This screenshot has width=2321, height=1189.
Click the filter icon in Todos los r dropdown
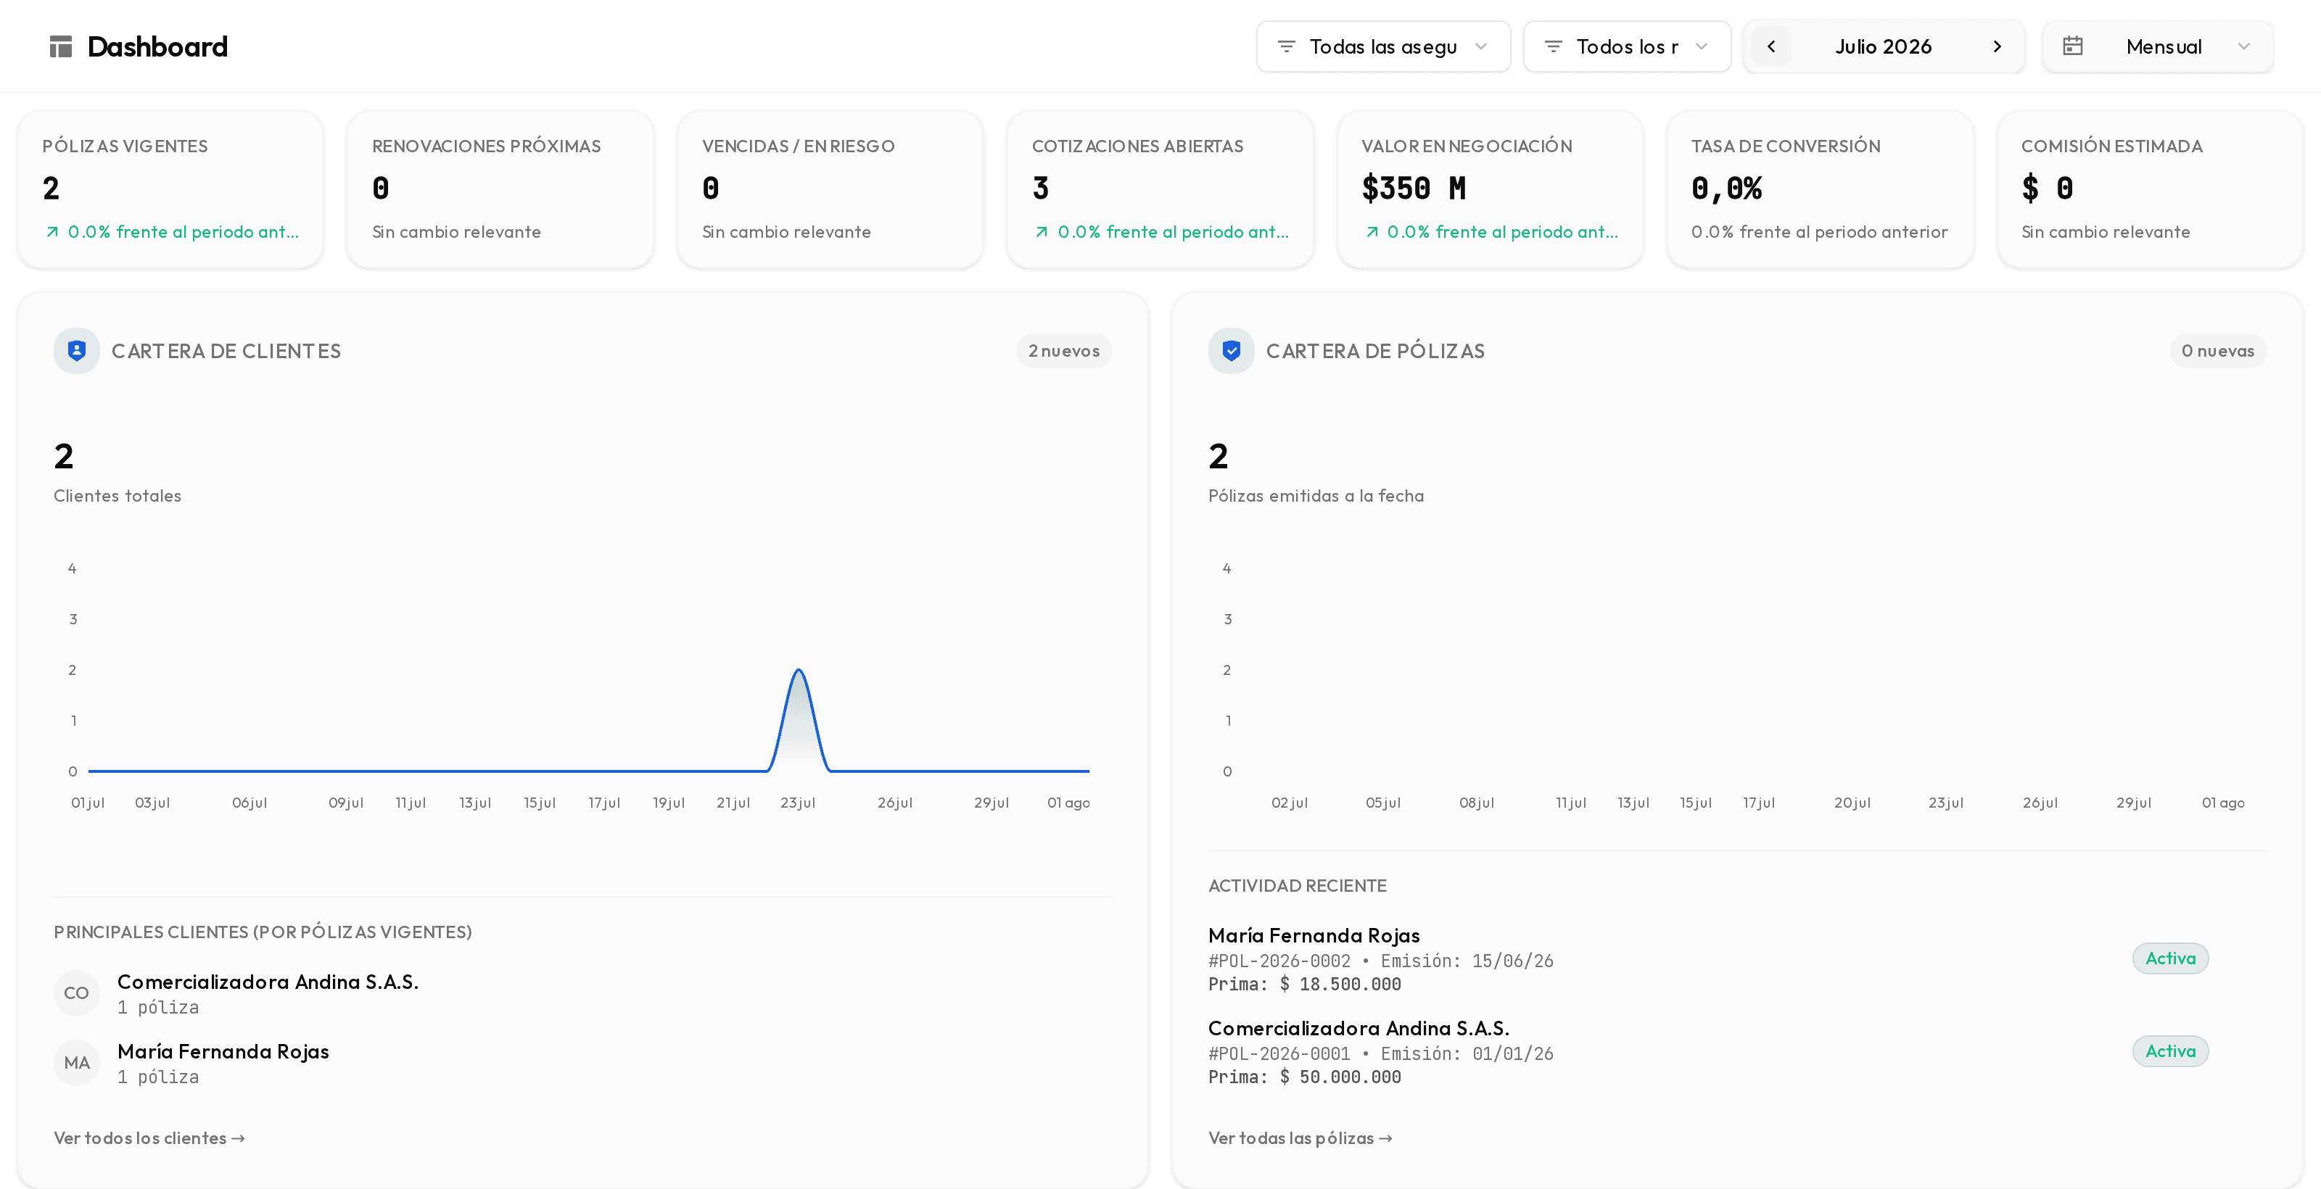point(1554,47)
